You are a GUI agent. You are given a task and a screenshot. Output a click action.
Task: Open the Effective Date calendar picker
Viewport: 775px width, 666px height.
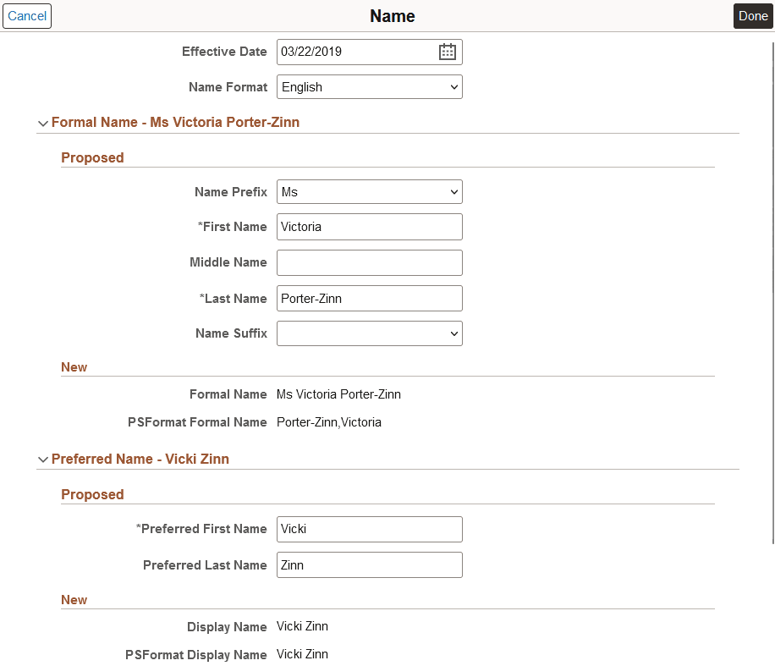[x=447, y=52]
